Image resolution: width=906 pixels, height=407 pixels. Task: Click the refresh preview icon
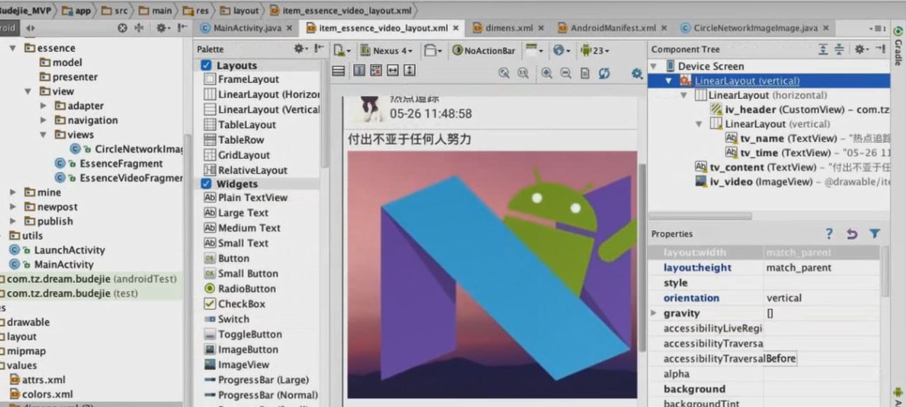(604, 73)
